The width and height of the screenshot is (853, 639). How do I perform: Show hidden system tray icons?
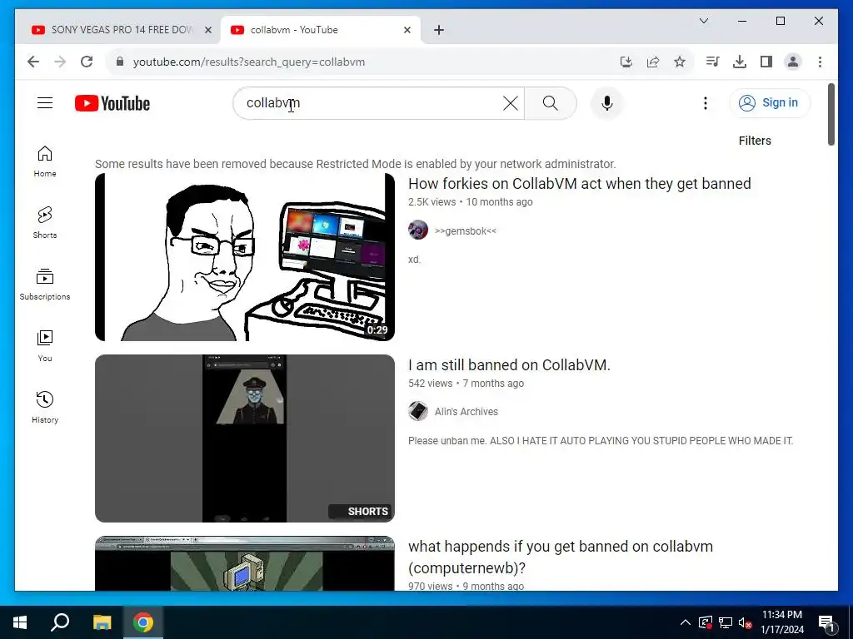(686, 622)
